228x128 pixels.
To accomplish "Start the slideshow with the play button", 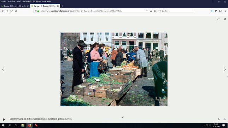I will click(x=4, y=120).
